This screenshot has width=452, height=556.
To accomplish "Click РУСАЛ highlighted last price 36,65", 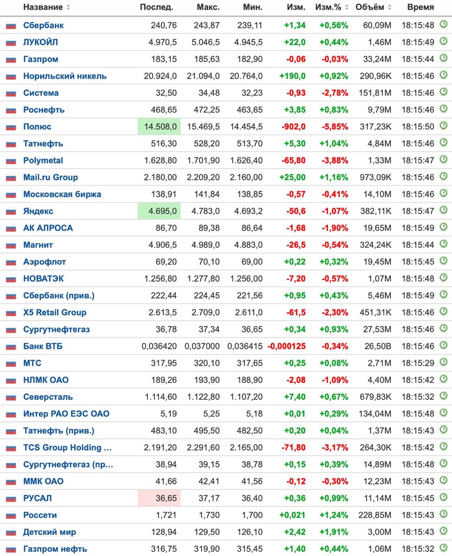I will tap(159, 498).
